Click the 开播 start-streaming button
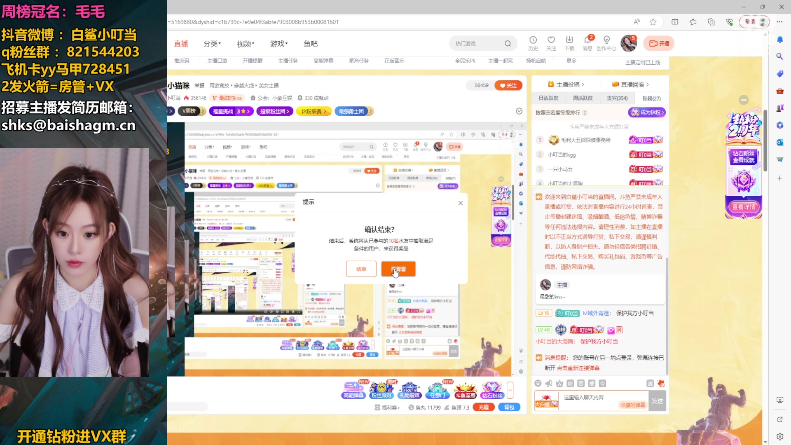 (659, 43)
